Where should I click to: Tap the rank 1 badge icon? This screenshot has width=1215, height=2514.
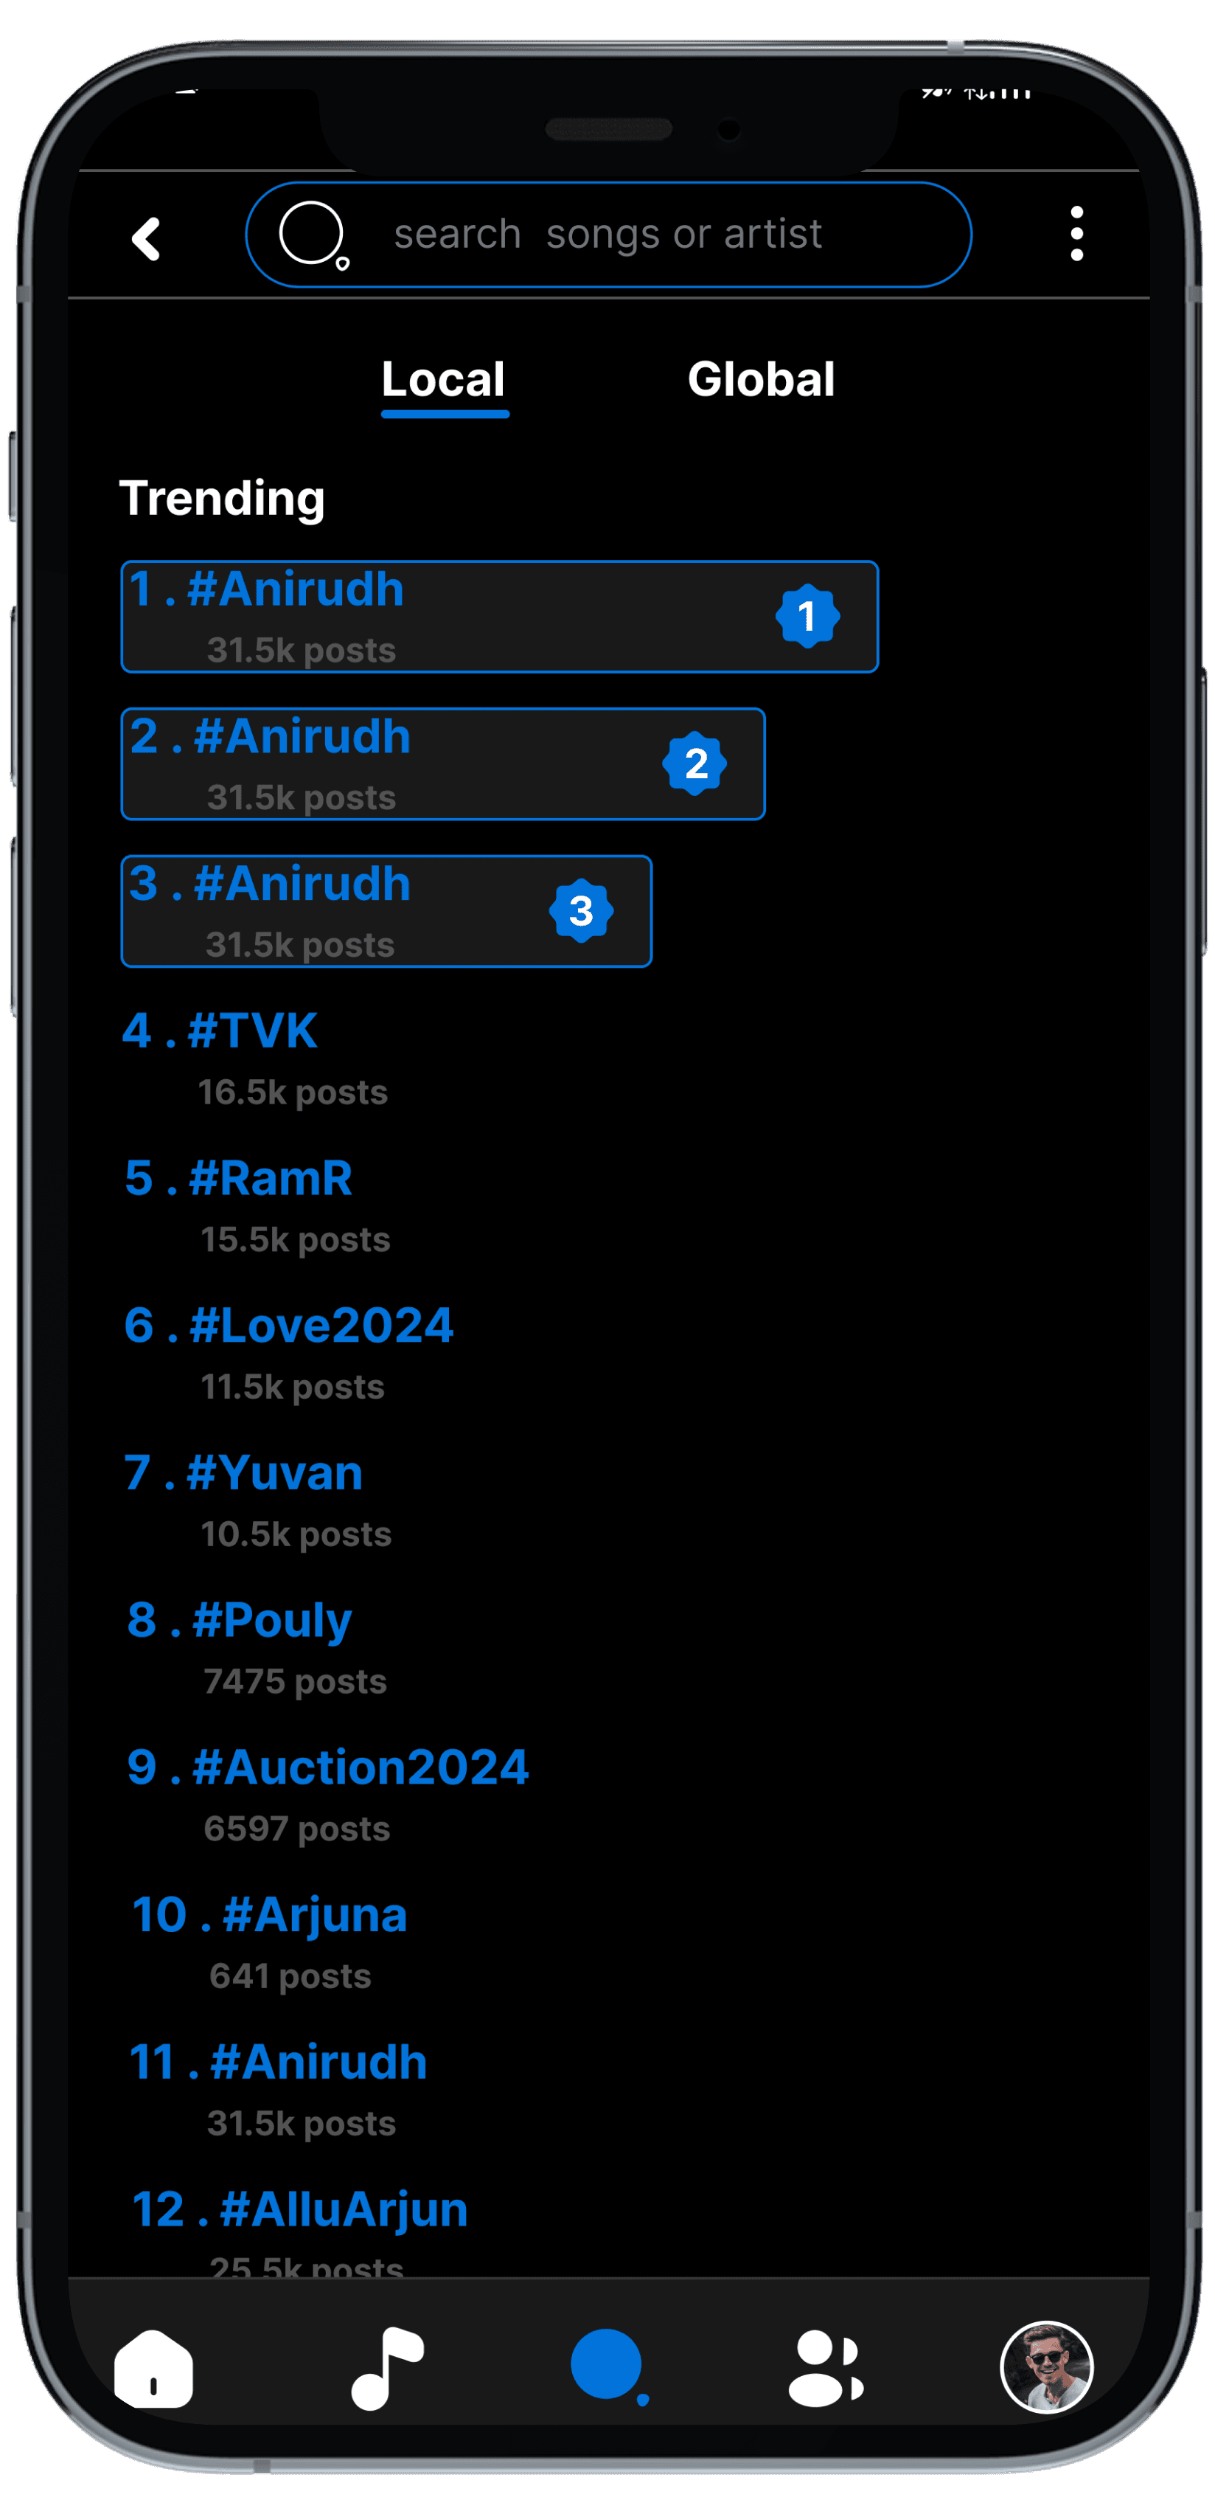click(x=807, y=616)
